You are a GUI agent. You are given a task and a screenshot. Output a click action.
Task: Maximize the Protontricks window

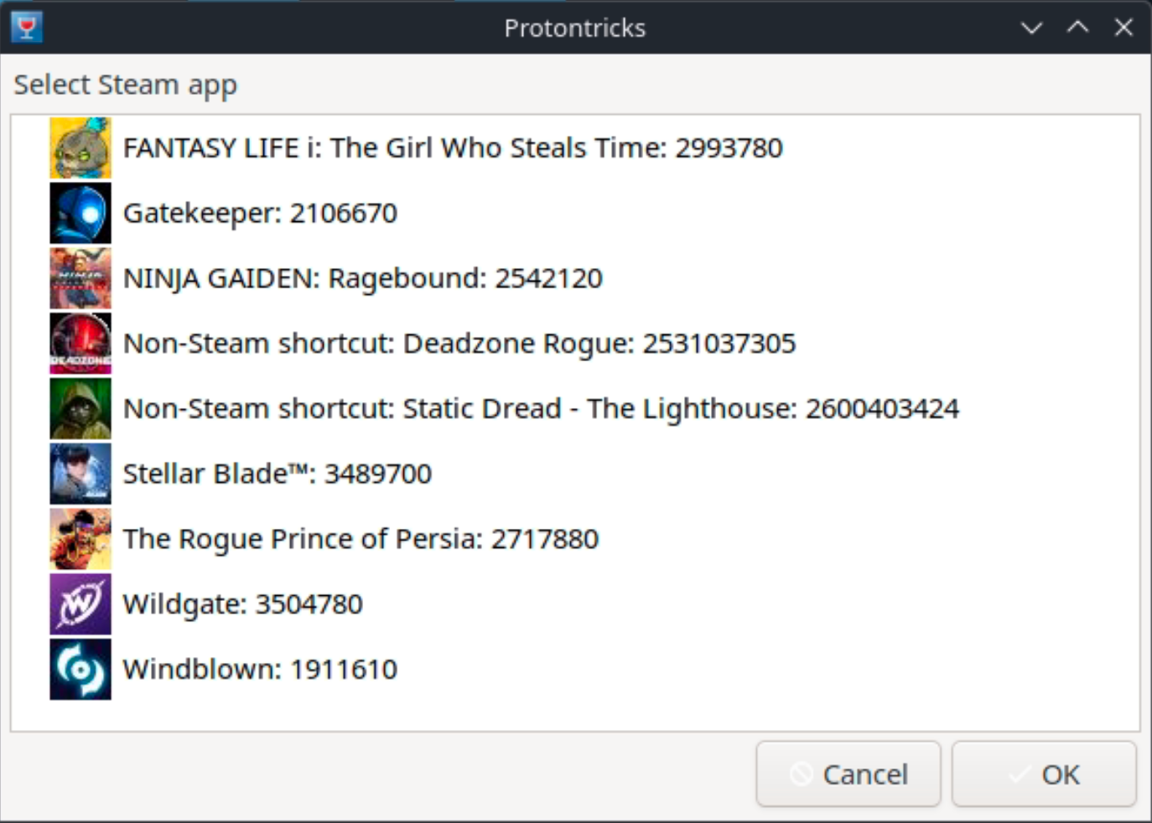(1077, 28)
